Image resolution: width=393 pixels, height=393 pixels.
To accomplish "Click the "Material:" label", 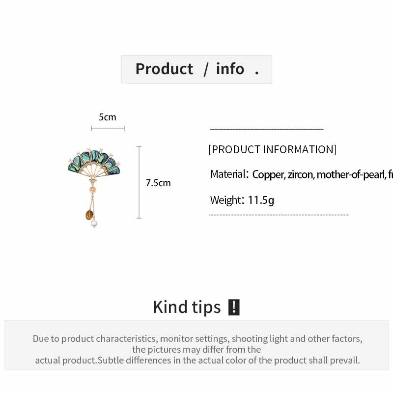I will (x=229, y=174).
